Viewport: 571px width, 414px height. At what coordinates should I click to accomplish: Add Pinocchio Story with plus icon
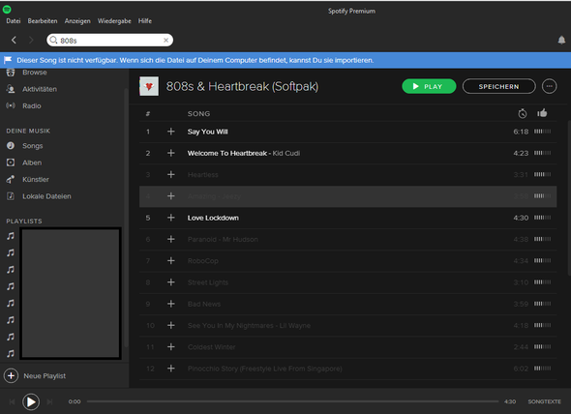(x=170, y=369)
